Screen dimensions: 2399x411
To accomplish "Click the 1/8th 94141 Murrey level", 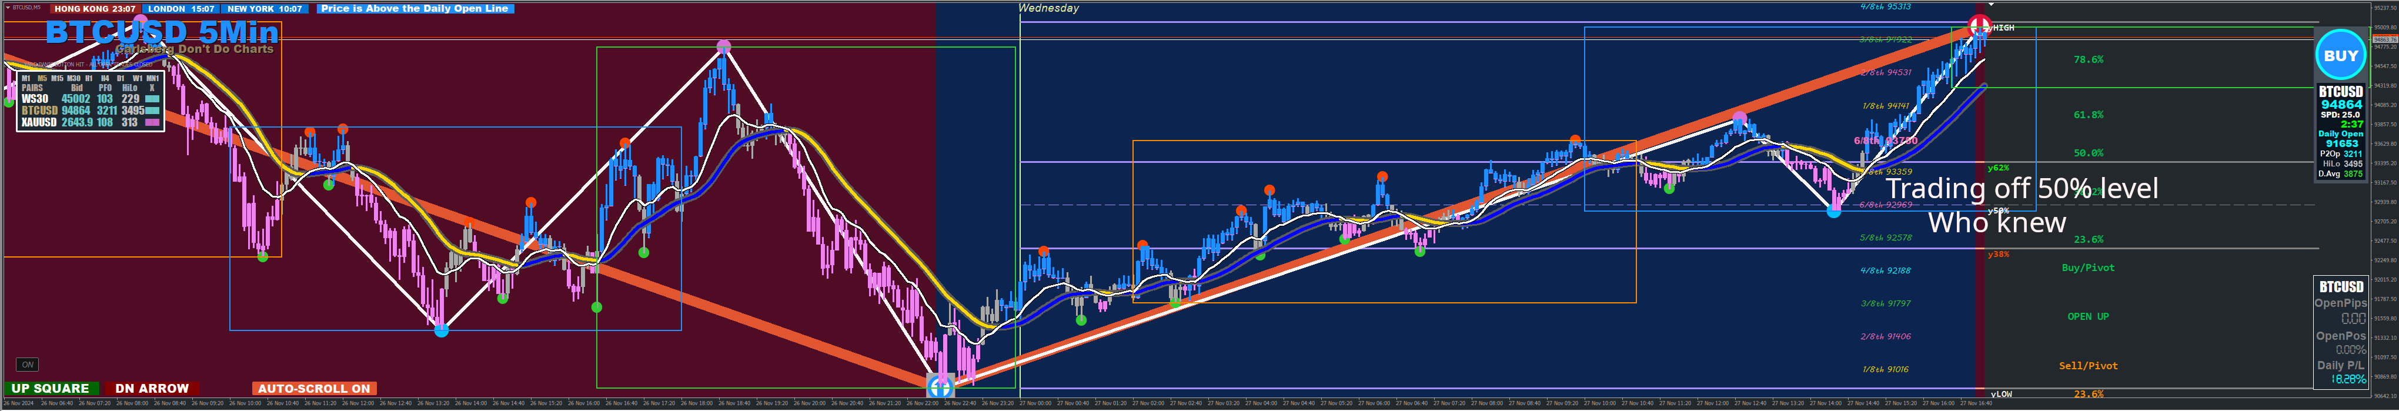I will tap(1886, 106).
